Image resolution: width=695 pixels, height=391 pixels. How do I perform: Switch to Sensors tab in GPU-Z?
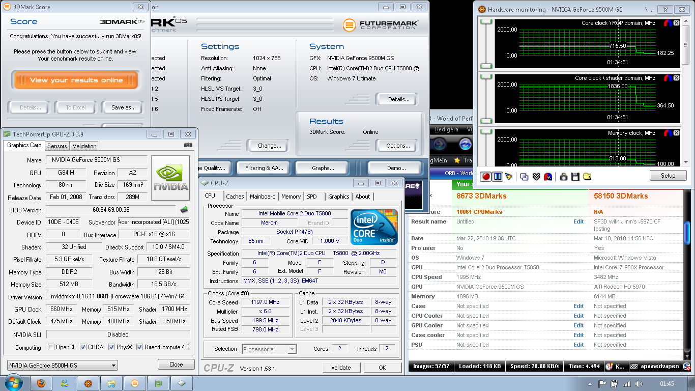pos(57,146)
